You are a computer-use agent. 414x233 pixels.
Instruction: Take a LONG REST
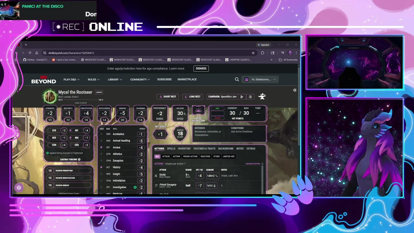[x=193, y=96]
